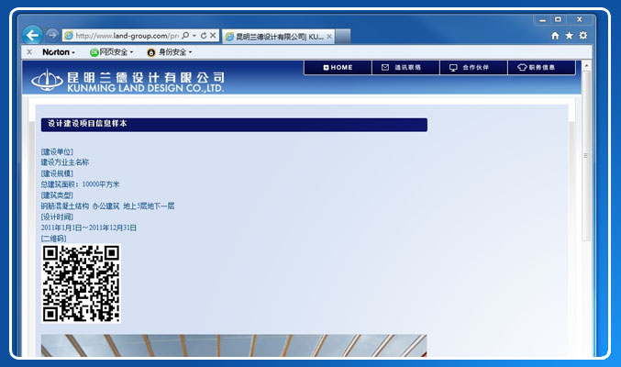Open the 职务信息 navigation item
Image resolution: width=621 pixels, height=367 pixels.
click(541, 67)
